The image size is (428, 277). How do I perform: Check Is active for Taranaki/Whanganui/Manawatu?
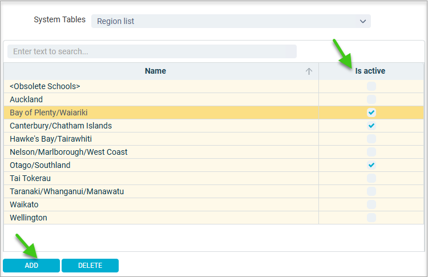pos(372,191)
